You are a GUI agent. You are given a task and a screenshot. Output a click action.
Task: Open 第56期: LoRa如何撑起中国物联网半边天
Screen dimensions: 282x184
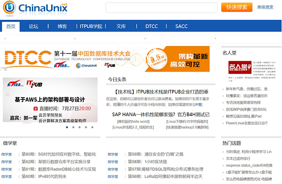tap(165, 177)
